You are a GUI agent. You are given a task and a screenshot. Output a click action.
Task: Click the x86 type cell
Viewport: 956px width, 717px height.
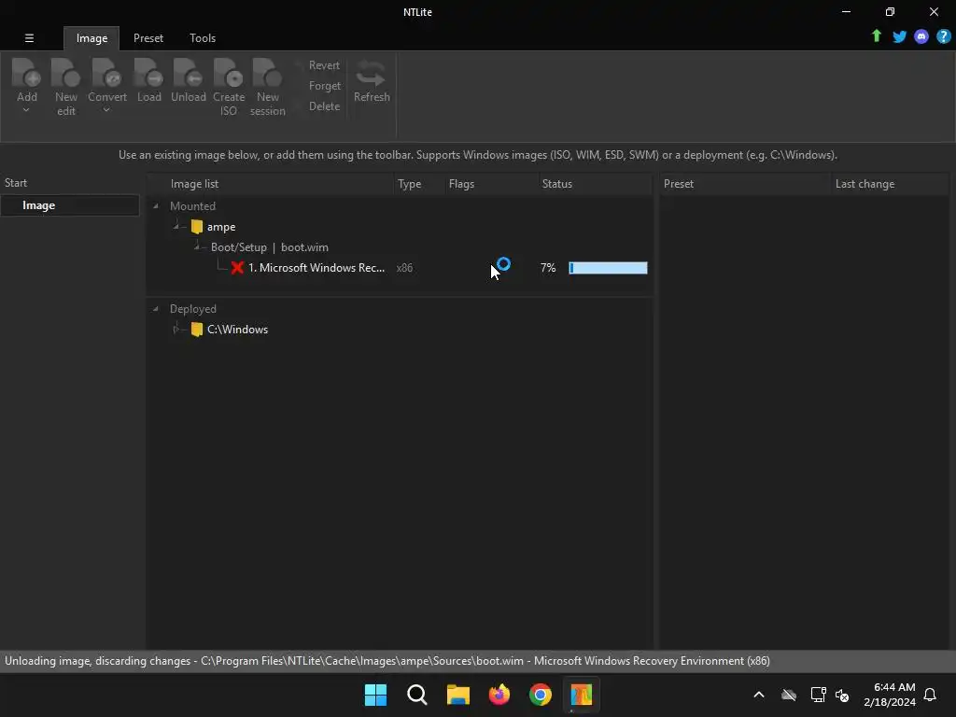(x=404, y=268)
